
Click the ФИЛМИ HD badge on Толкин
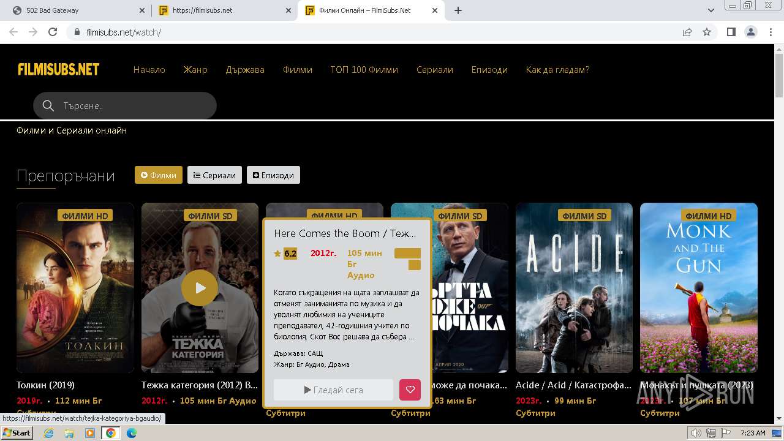click(x=85, y=216)
